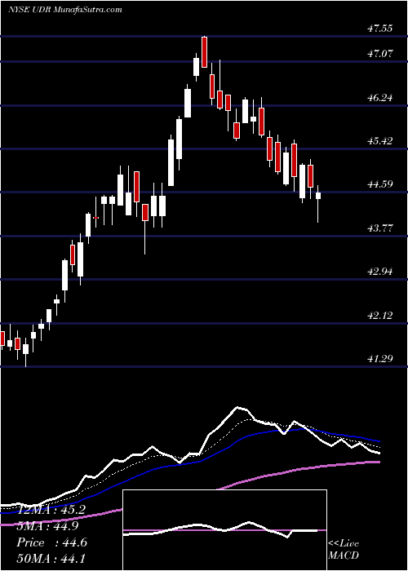Click the MACD inset chart panel
The image size is (408, 571).
224,530
